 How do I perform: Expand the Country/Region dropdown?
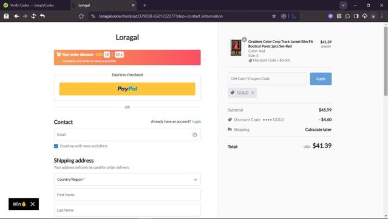[127, 180]
